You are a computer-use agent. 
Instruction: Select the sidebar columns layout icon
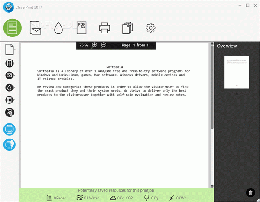[x=9, y=100]
